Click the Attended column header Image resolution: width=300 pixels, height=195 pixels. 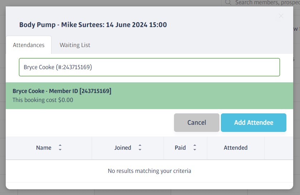(x=236, y=148)
